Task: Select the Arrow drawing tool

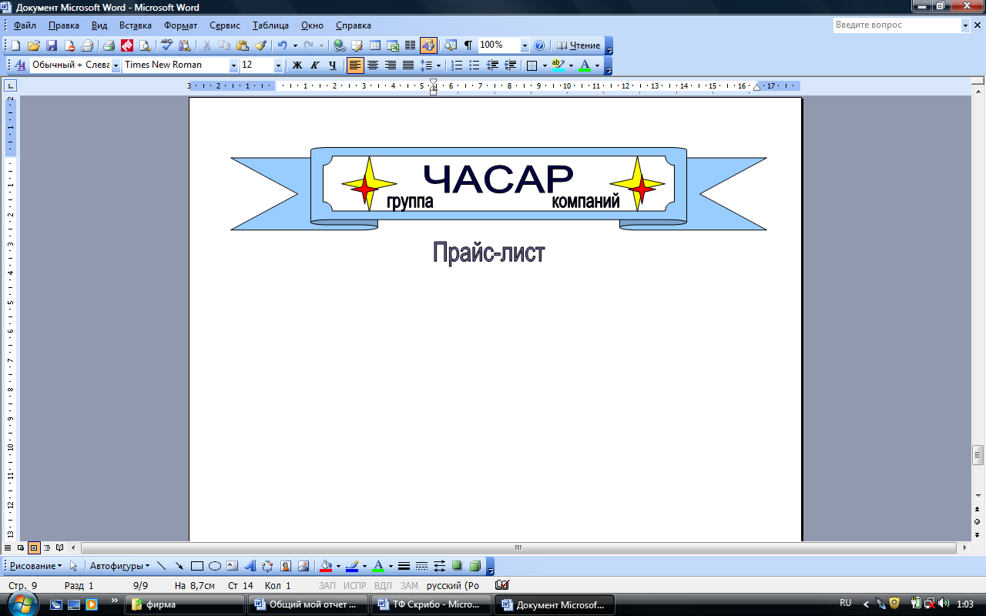Action: (179, 566)
